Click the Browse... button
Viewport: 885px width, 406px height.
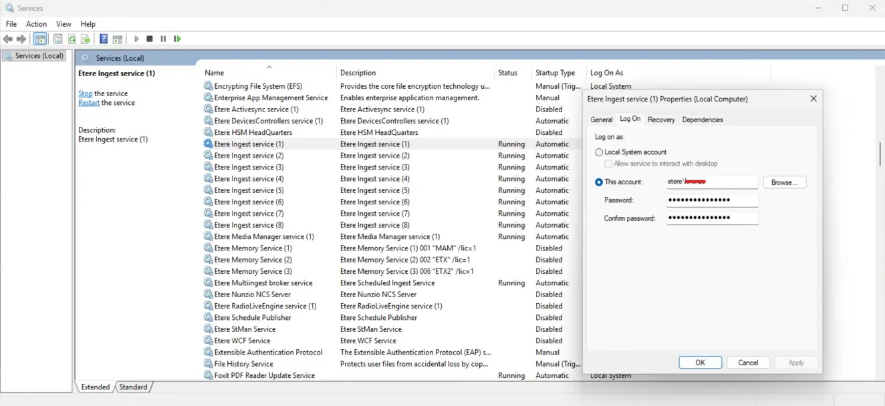coord(784,182)
